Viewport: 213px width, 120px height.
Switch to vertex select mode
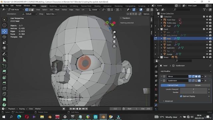coord(27,10)
